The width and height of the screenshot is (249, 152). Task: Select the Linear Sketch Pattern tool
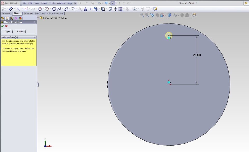coord(120,9)
